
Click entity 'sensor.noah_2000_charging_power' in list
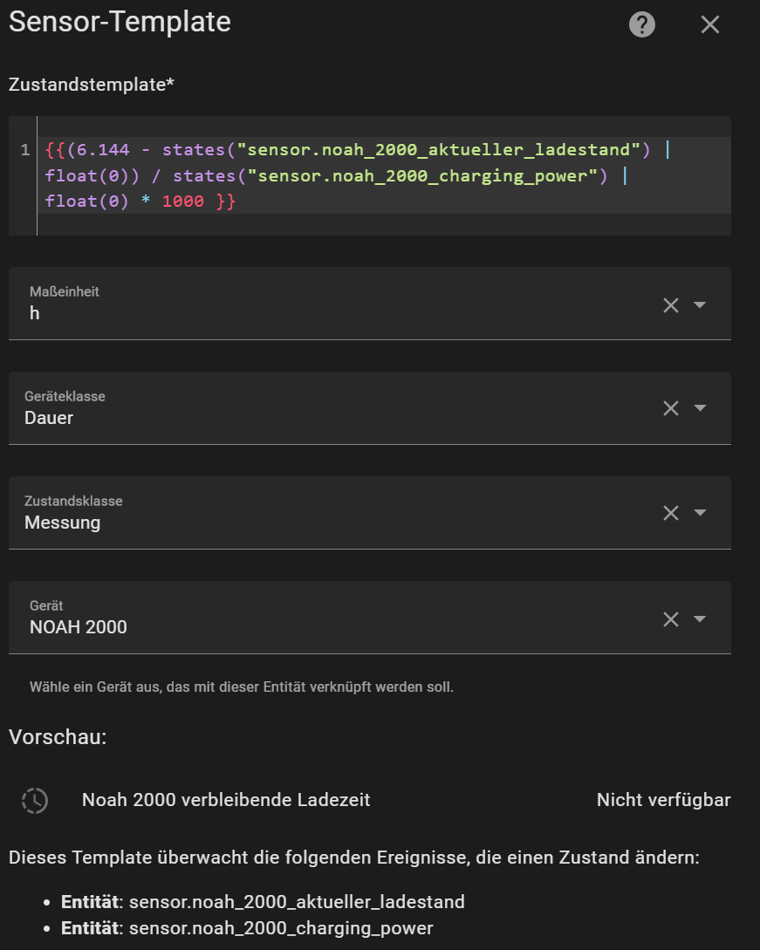(281, 928)
